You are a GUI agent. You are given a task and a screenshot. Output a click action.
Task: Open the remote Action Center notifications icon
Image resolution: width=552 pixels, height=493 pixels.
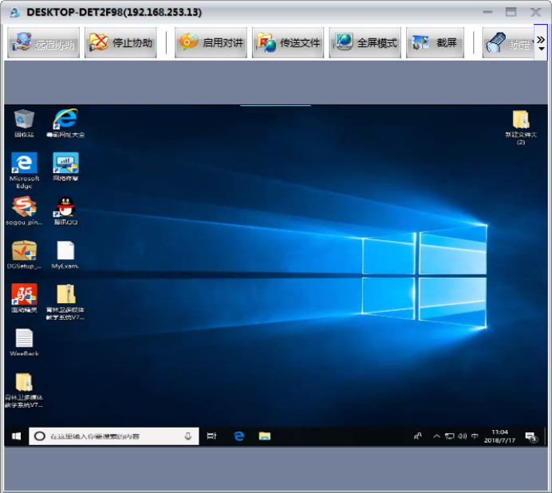click(530, 436)
